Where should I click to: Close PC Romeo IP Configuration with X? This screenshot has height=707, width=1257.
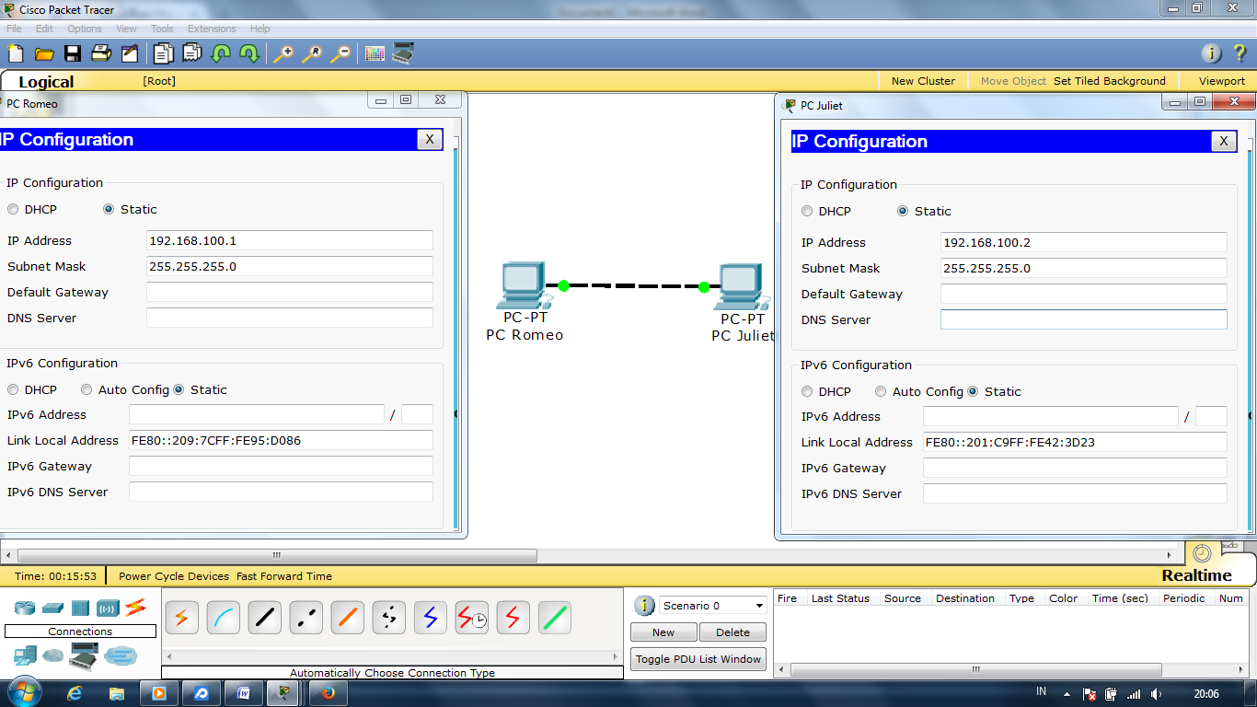pos(430,140)
